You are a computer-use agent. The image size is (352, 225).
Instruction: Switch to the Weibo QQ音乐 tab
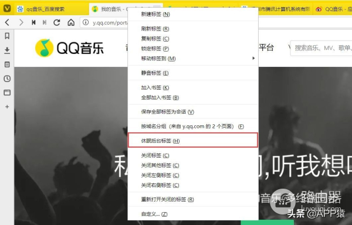[333, 9]
